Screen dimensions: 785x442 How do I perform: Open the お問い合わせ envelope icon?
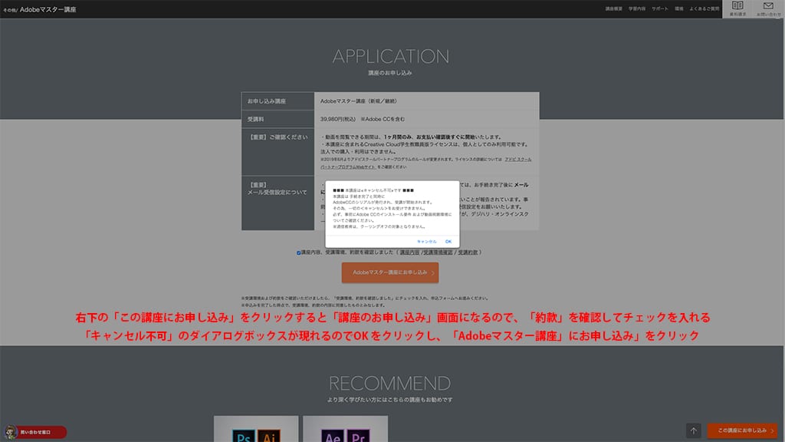click(768, 8)
